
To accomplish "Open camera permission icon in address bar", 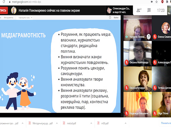I will coord(152,2).
